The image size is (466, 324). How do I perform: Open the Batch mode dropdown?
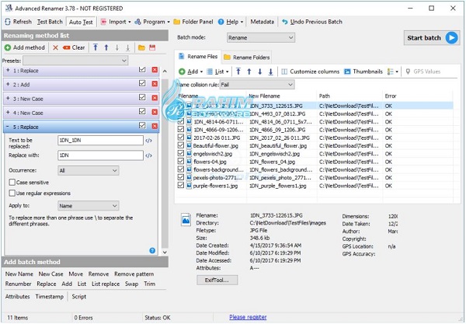(260, 37)
